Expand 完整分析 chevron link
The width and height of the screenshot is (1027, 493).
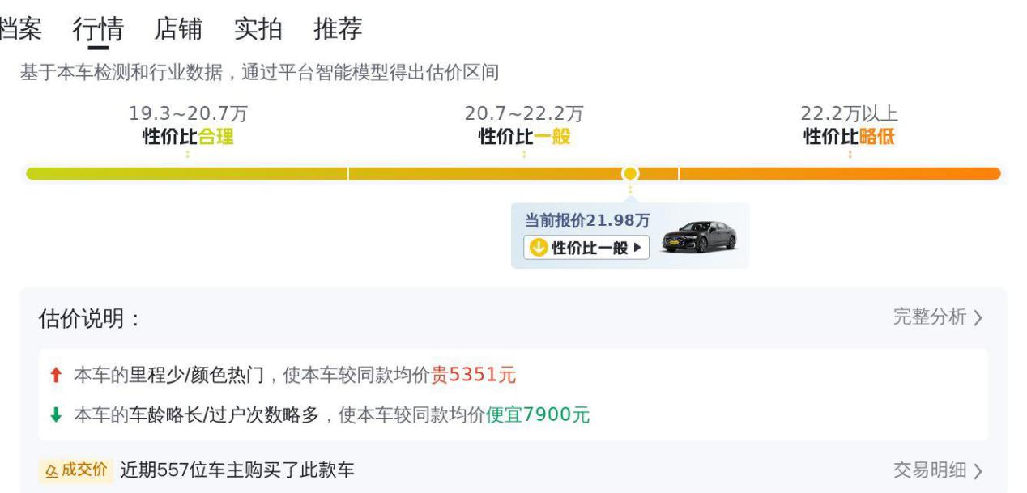click(938, 317)
